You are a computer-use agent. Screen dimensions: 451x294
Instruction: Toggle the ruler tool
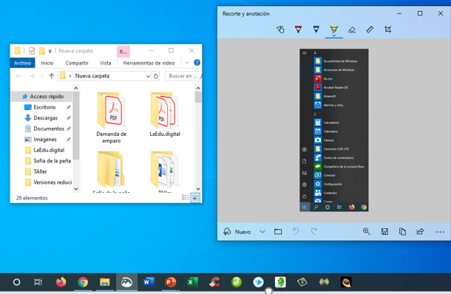(x=370, y=30)
